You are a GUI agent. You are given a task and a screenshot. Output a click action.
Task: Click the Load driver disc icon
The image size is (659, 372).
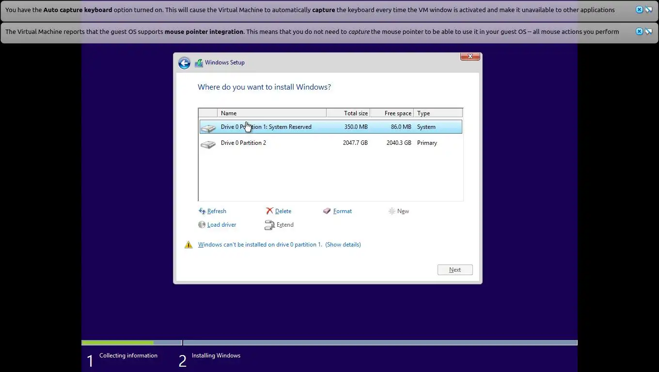pos(202,225)
